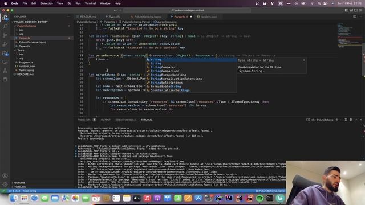Expand the obj folder under PulumiSchema
Screen dimensions: 365x205
21,34
